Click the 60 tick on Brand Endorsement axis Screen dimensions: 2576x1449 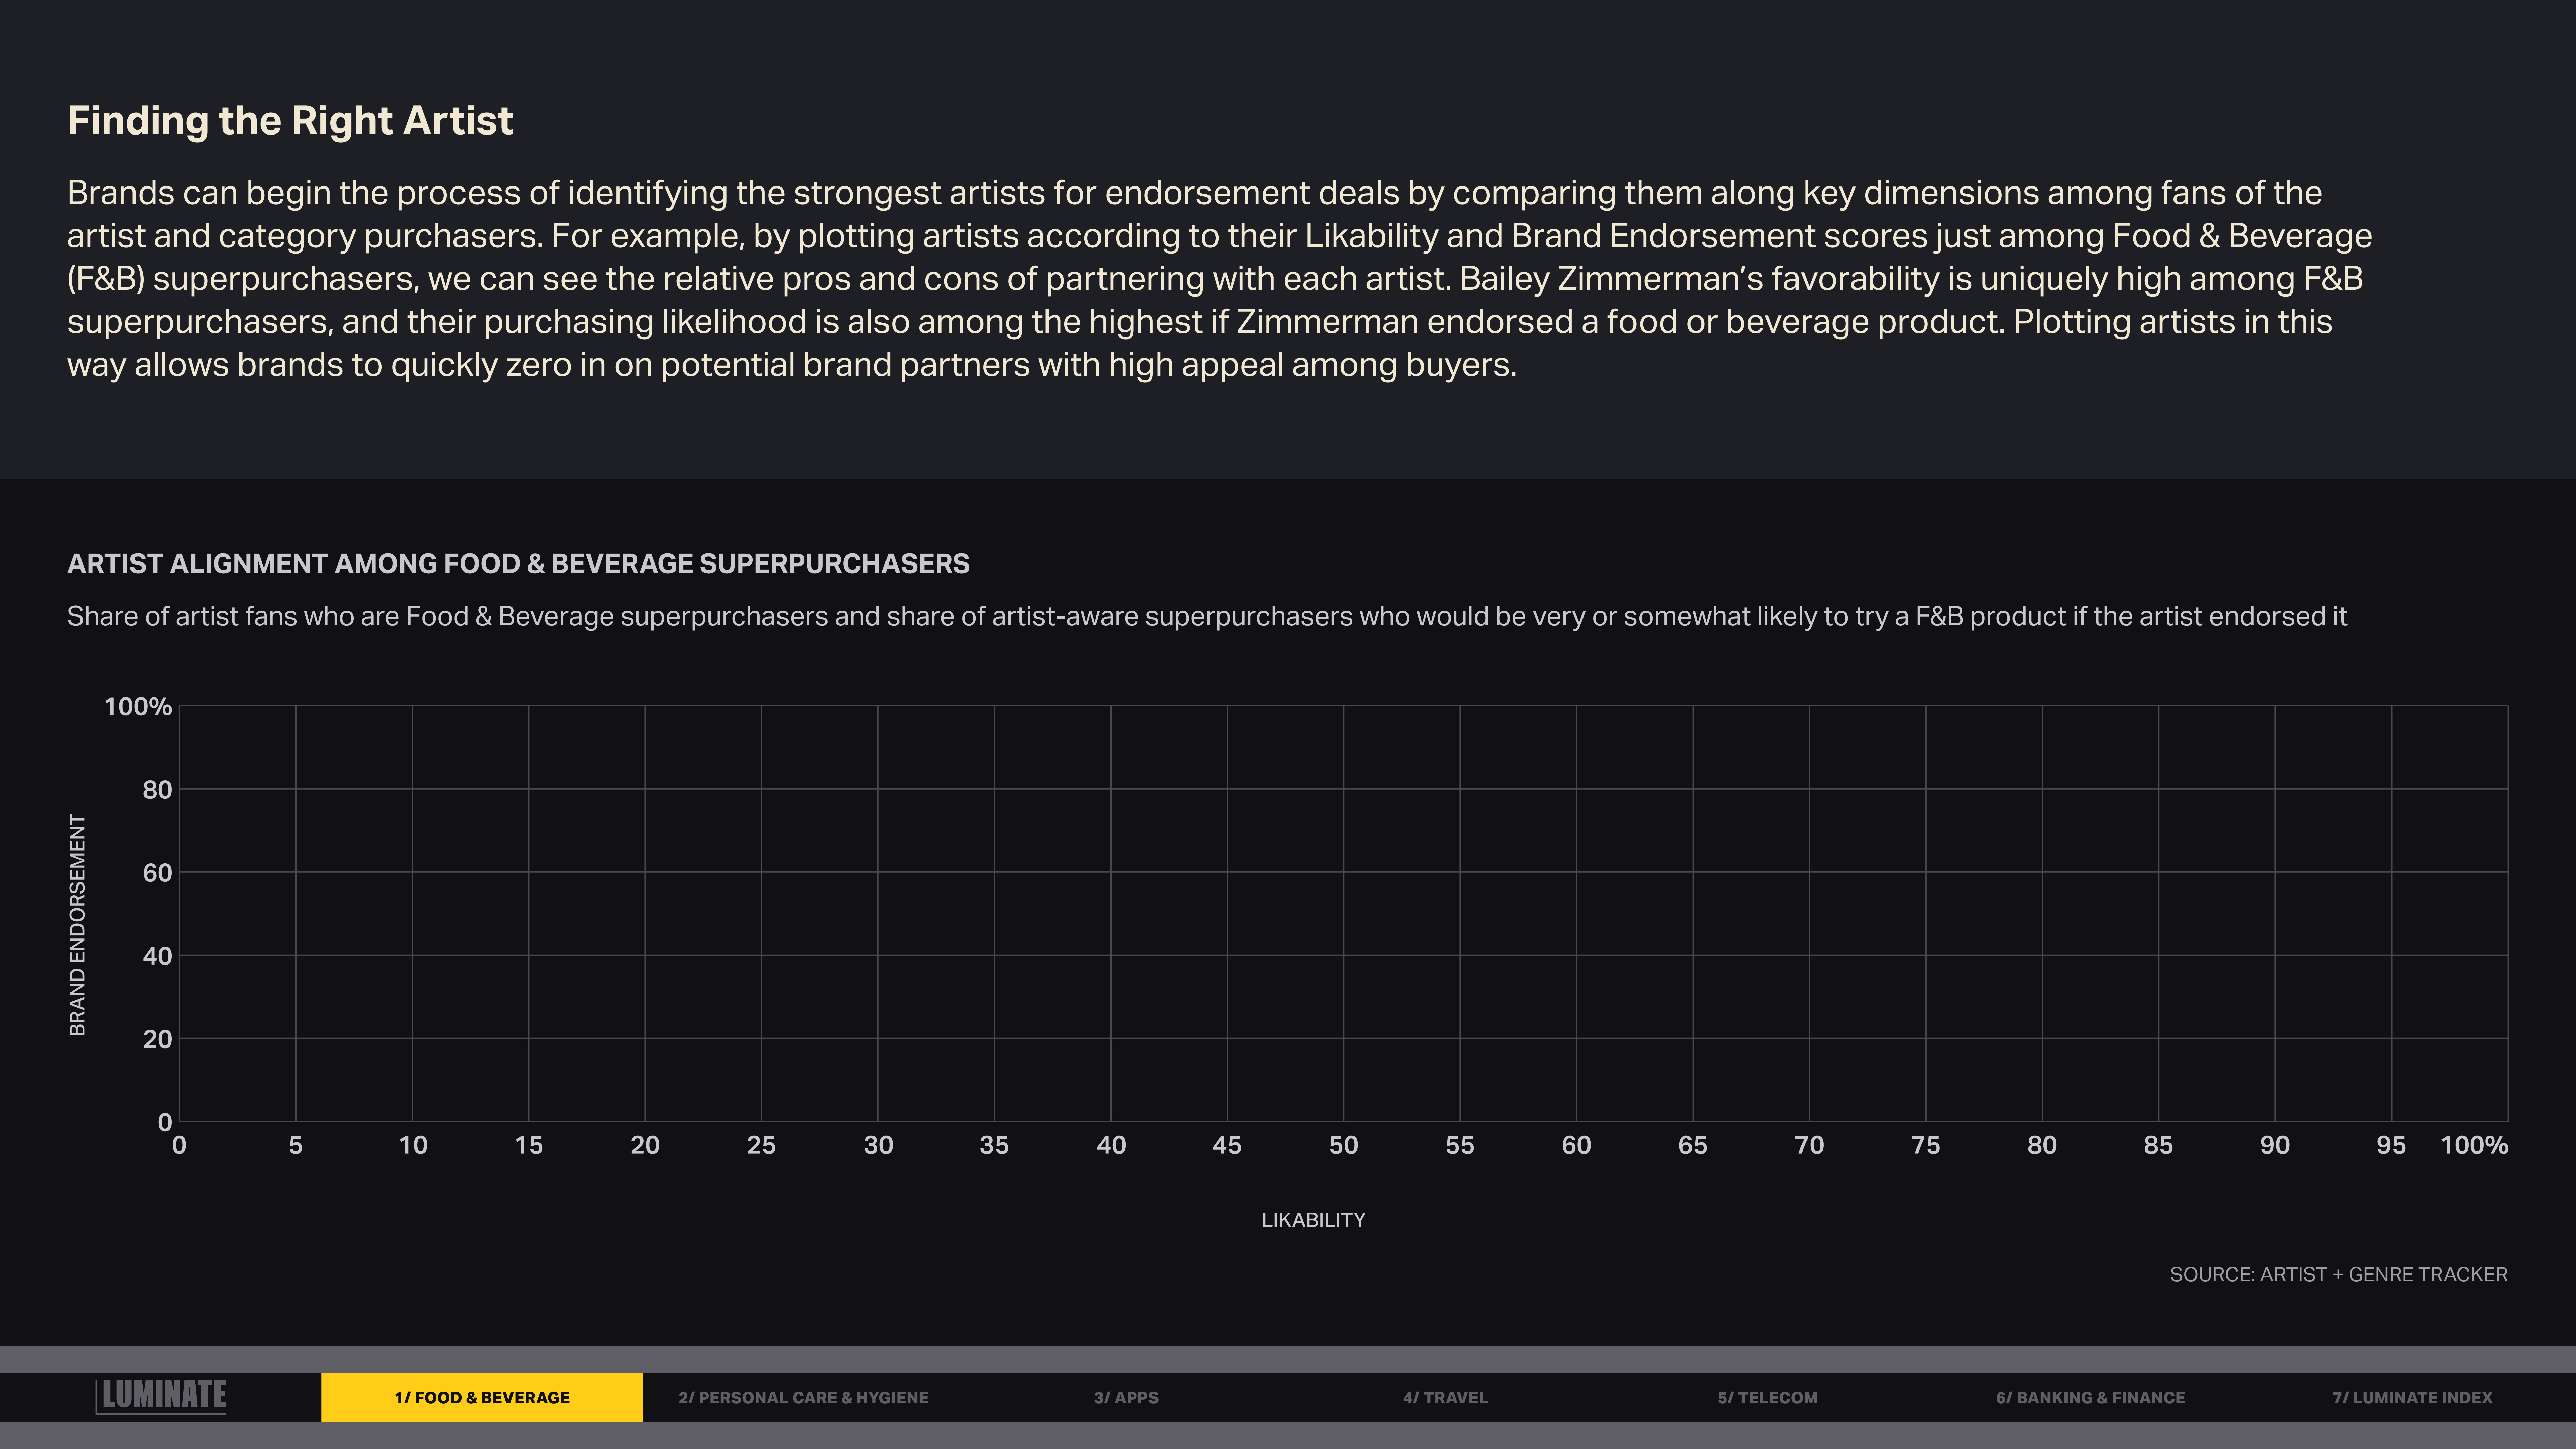[x=157, y=873]
